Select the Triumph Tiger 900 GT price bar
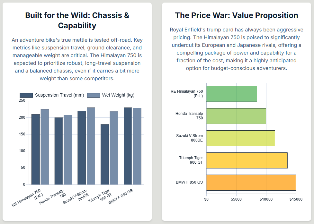The width and height of the screenshot is (314, 224). click(247, 160)
